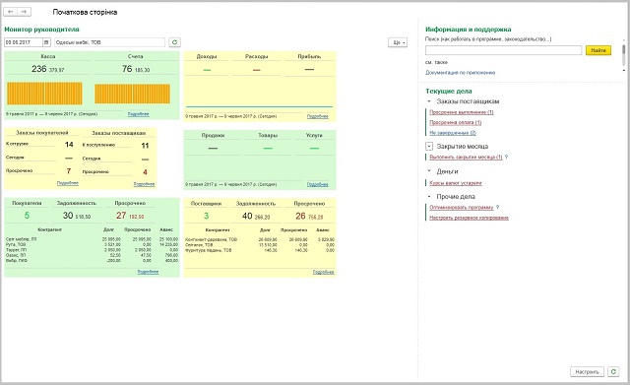Click the date field showing 09.06.2017
Viewport: 630px width, 385px height.
[x=24, y=42]
